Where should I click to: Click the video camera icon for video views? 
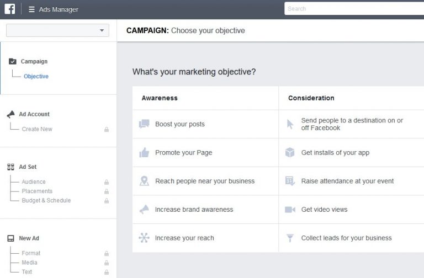point(290,210)
